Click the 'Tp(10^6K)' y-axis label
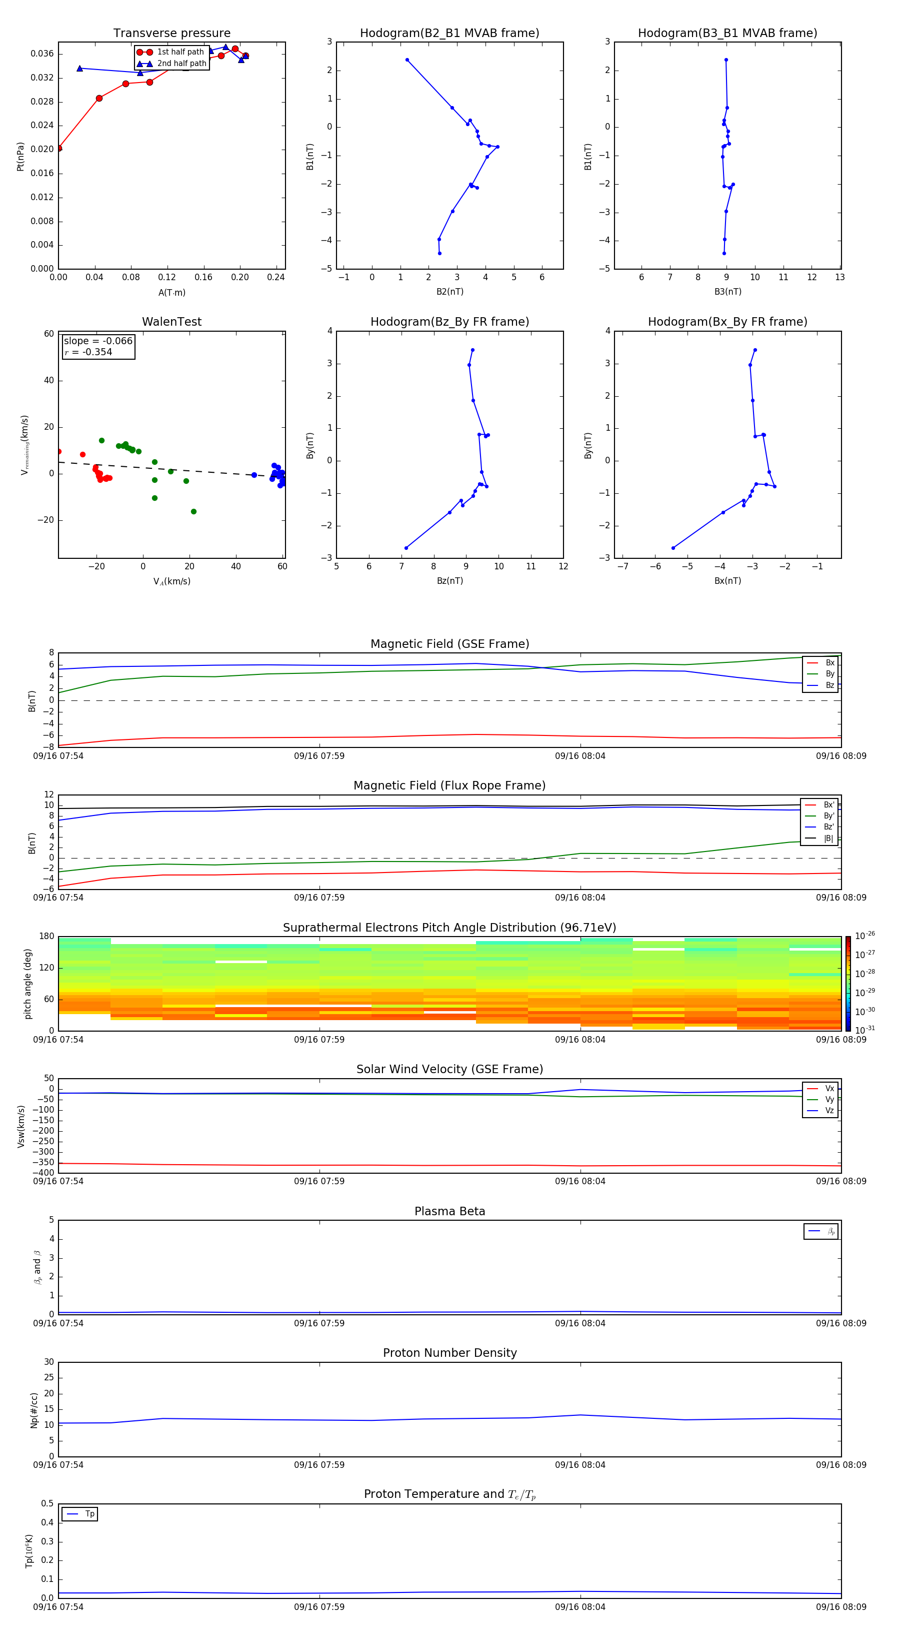The image size is (900, 1651). coord(29,1551)
